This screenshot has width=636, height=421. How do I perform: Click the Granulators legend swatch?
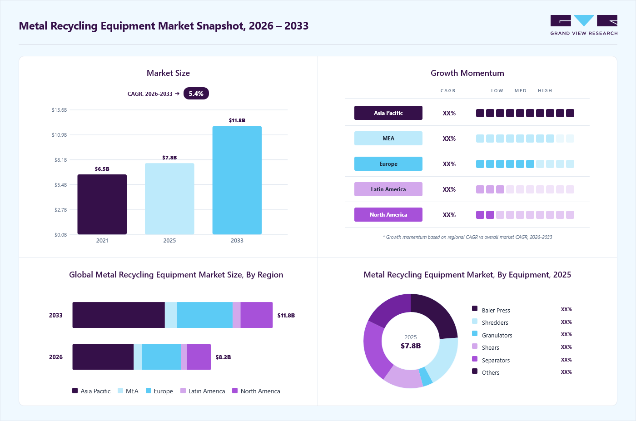pos(475,334)
